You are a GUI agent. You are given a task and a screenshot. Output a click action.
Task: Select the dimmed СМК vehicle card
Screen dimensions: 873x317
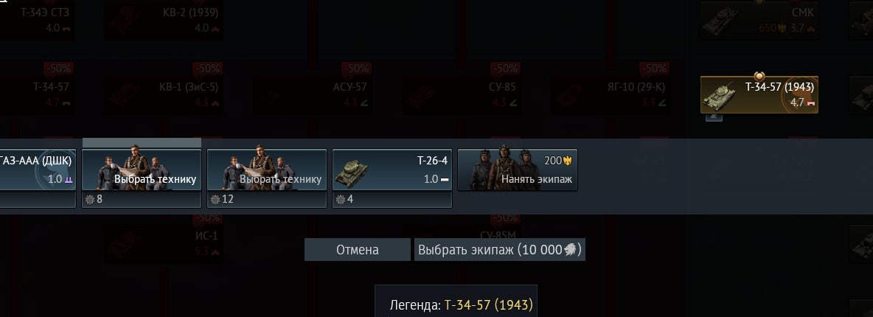[759, 20]
